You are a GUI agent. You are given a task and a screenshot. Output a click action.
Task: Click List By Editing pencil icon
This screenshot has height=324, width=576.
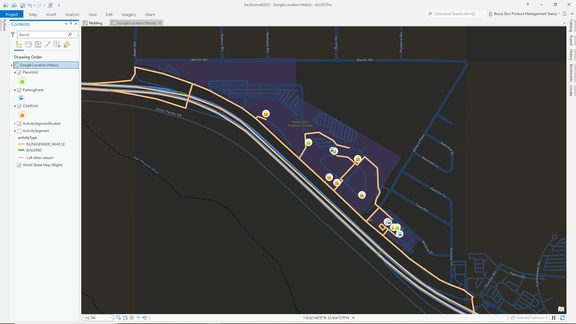pyautogui.click(x=47, y=45)
